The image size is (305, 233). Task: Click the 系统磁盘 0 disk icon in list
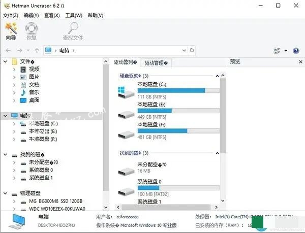(x=126, y=191)
